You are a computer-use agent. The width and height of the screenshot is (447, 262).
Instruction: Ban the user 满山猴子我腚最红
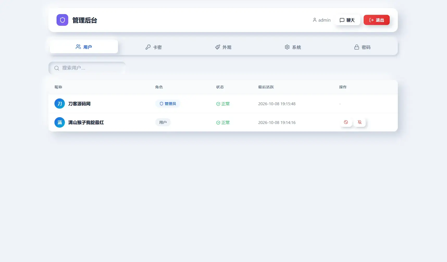346,122
